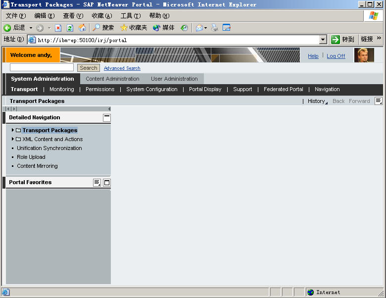The image size is (386, 298).
Task: Open the Portal Display sub-tab
Action: [x=205, y=89]
